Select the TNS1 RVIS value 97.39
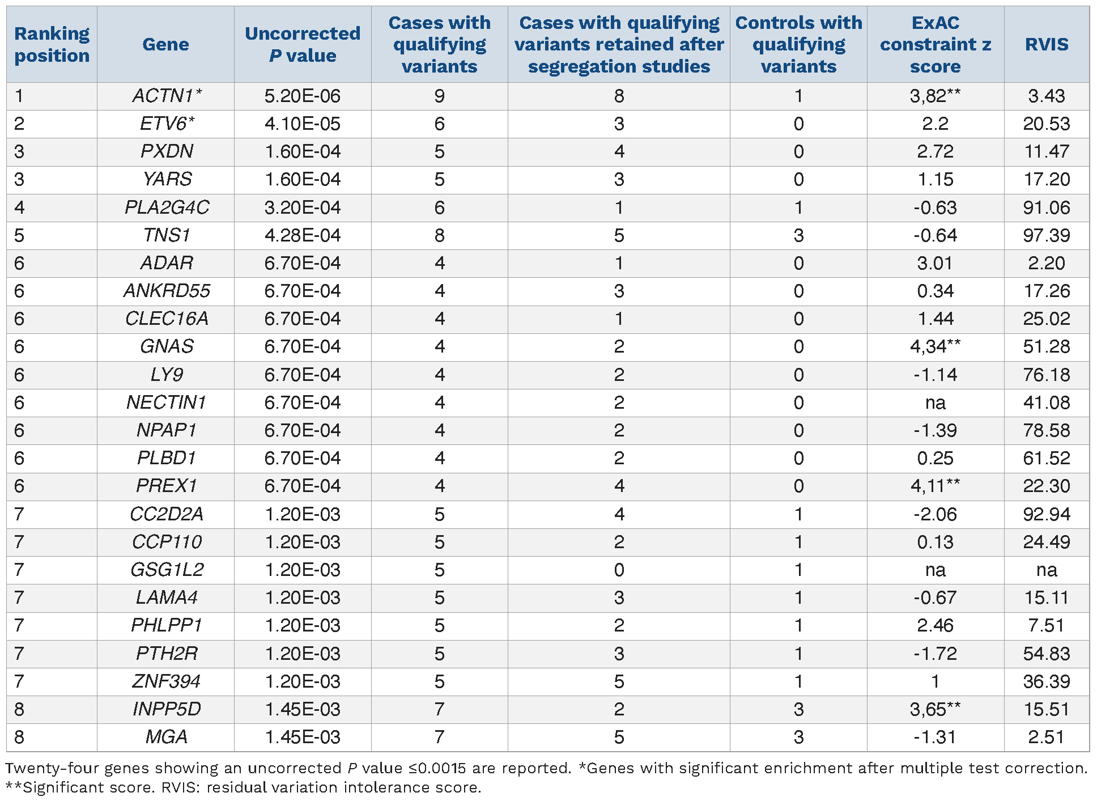The width and height of the screenshot is (1097, 801). [1046, 235]
